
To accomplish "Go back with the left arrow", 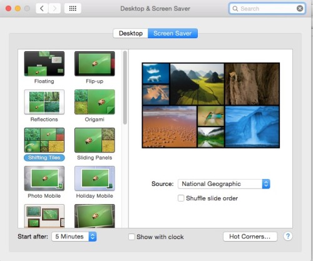I will (42, 9).
